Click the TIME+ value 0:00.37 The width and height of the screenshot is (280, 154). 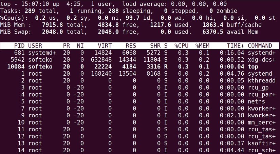232,143
